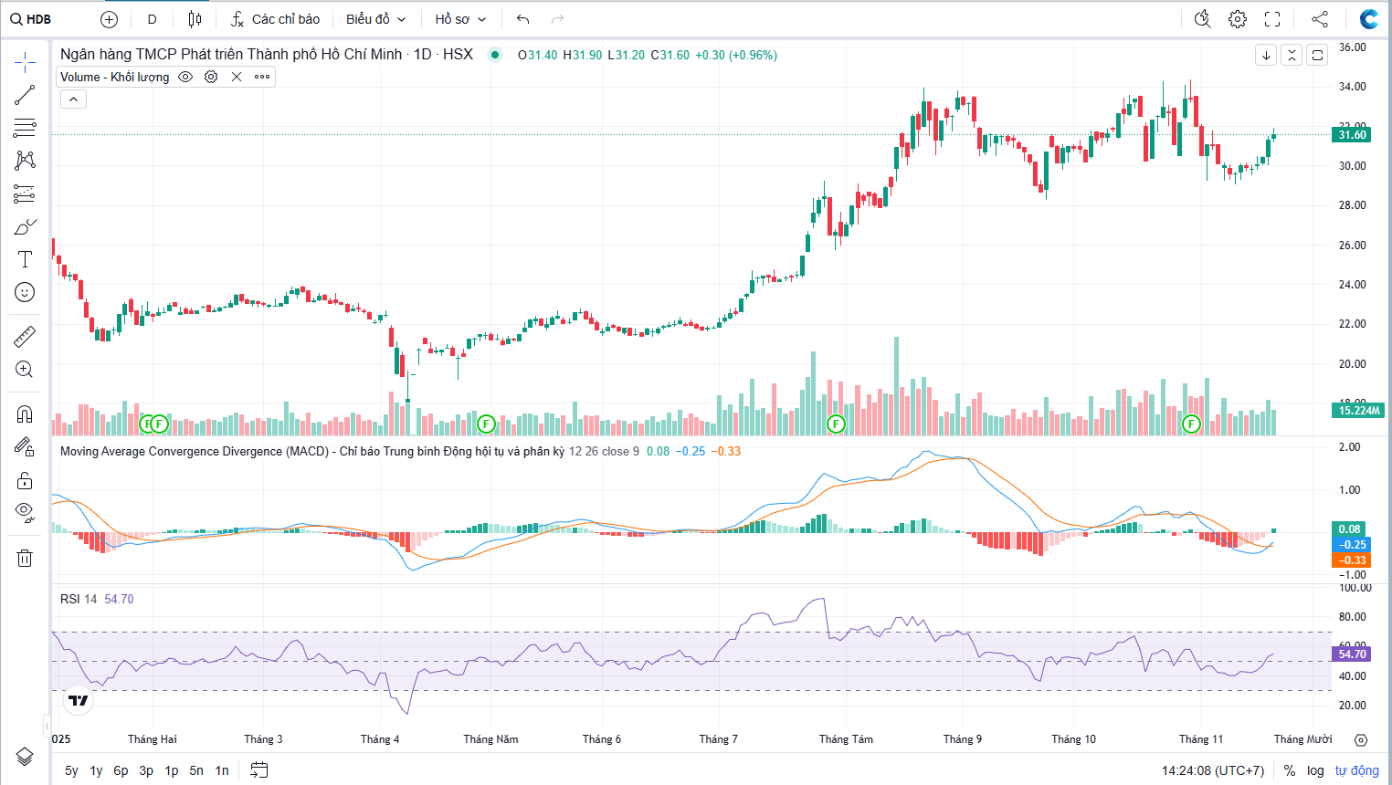The width and height of the screenshot is (1392, 785).
Task: Select the trend line drawing tool
Action: [x=25, y=95]
